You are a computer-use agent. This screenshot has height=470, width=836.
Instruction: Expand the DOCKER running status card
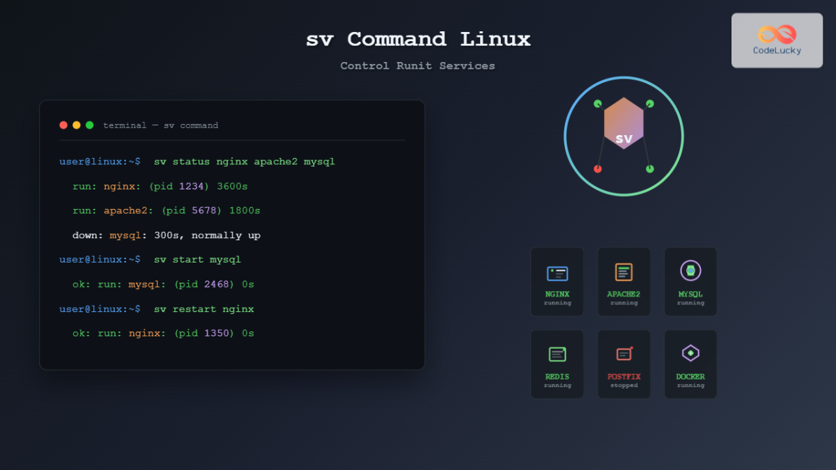tap(690, 363)
